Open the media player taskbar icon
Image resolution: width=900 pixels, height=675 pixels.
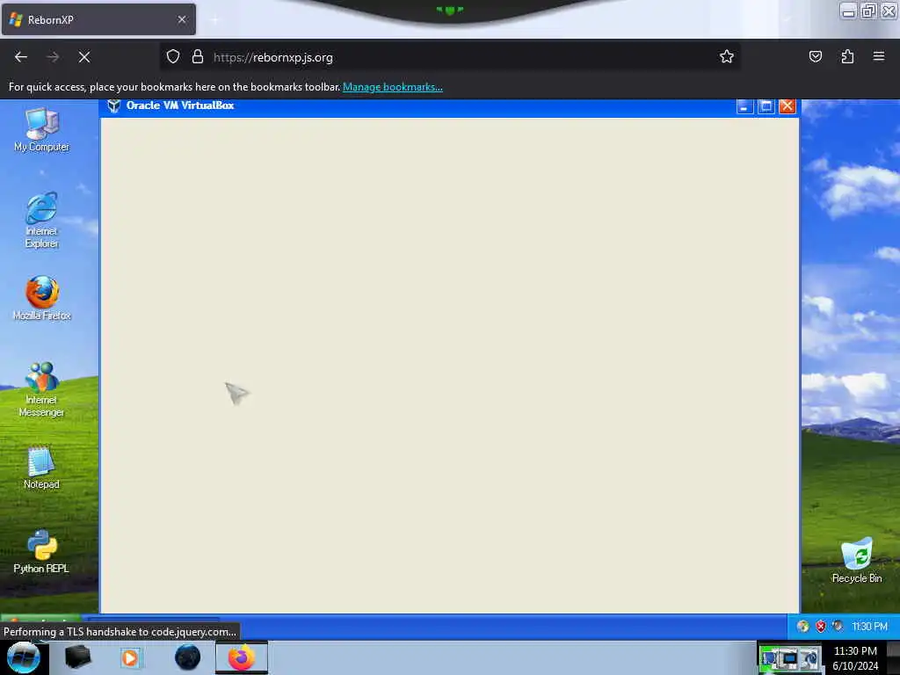130,657
